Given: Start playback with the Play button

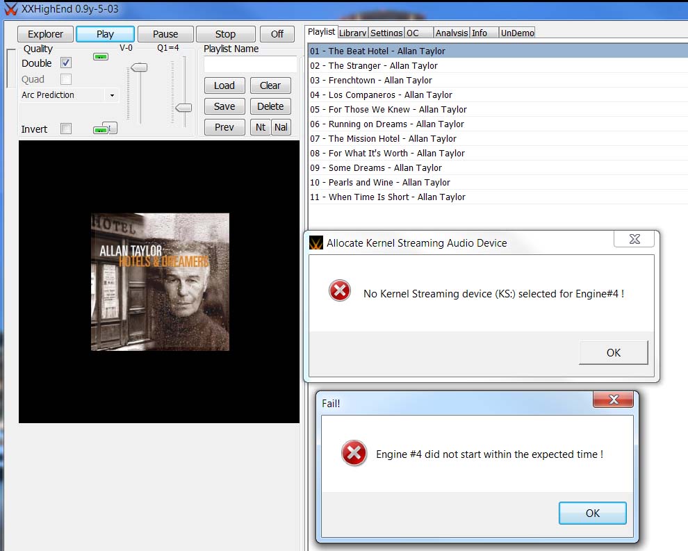Looking at the screenshot, I should pos(106,34).
